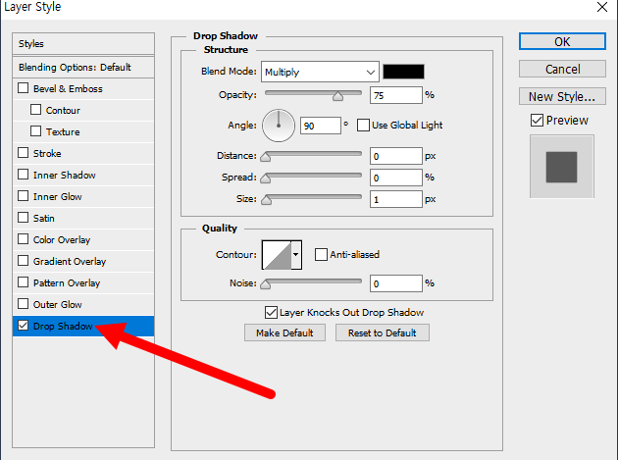Tick Gradient Overlay checkbox

[x=24, y=261]
